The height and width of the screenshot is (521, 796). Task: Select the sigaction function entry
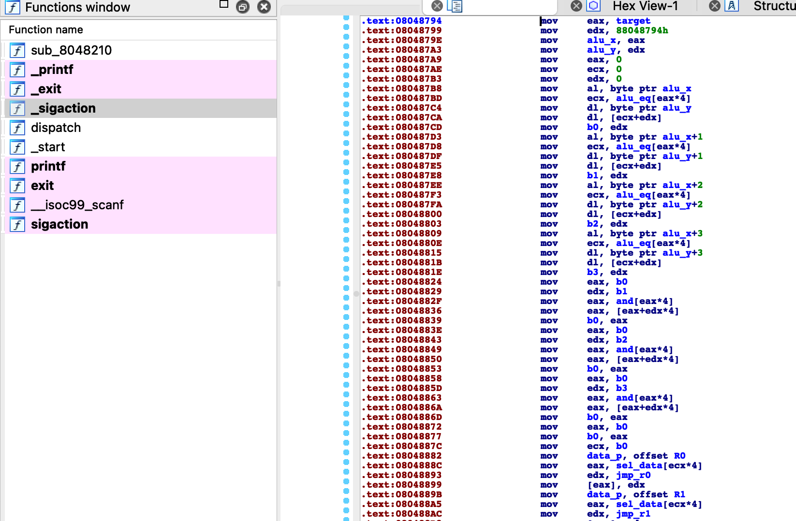coord(59,224)
